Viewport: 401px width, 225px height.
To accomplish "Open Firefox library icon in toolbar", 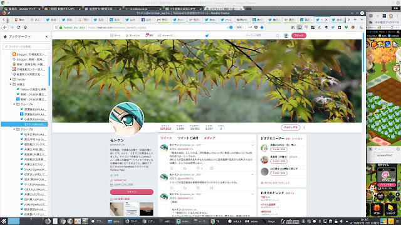I will point(293,27).
